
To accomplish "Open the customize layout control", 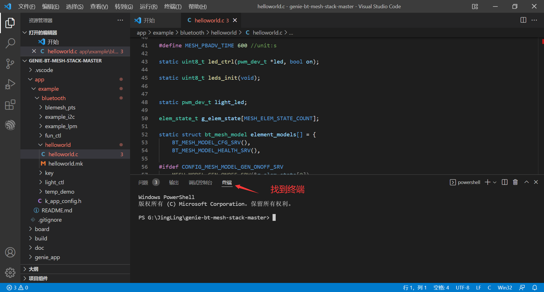I will pos(475,7).
